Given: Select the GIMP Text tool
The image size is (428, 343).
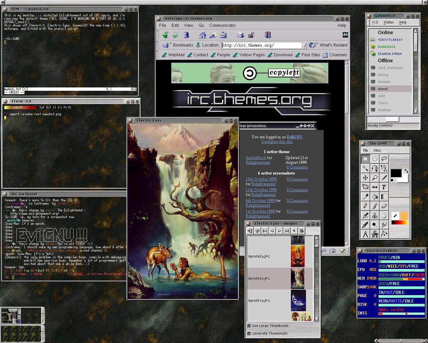Looking at the screenshot, I should (384, 187).
